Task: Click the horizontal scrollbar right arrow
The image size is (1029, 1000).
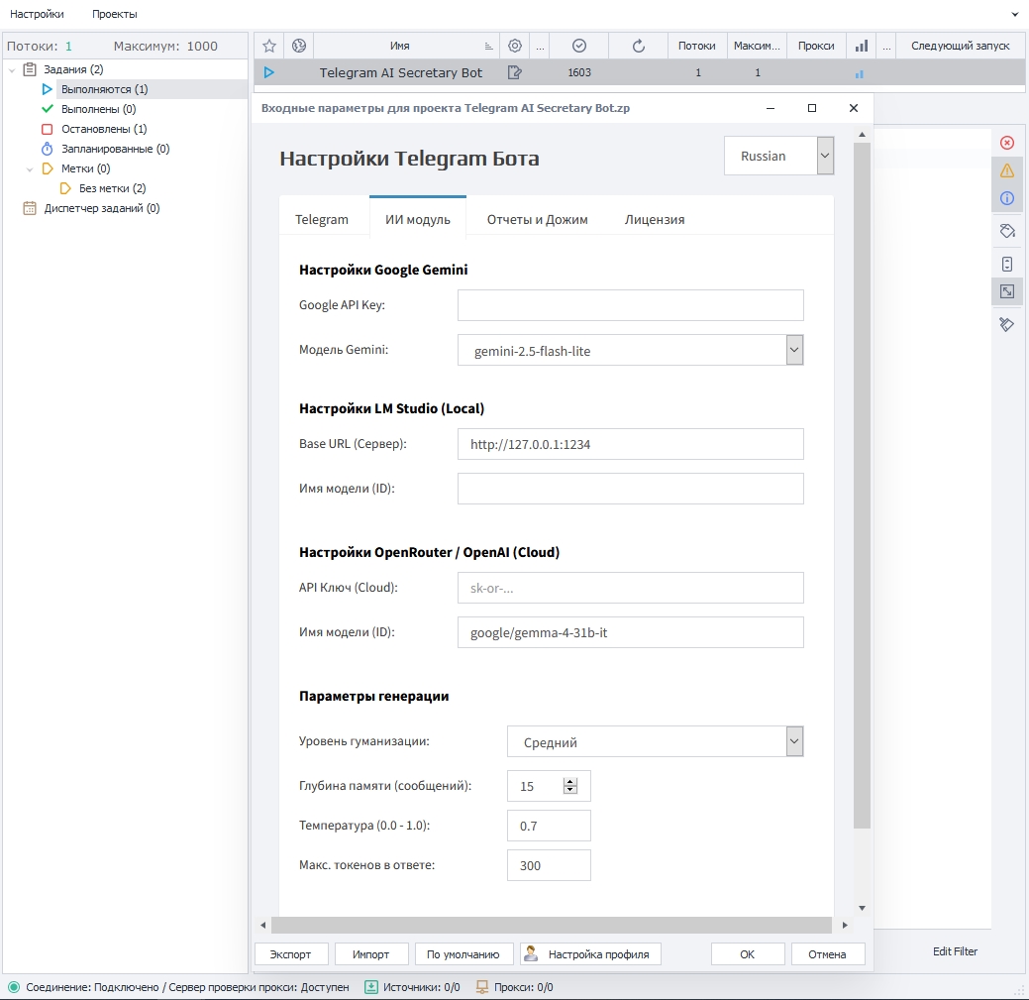Action: [845, 925]
